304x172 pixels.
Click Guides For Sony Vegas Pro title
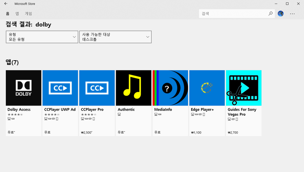(x=242, y=112)
